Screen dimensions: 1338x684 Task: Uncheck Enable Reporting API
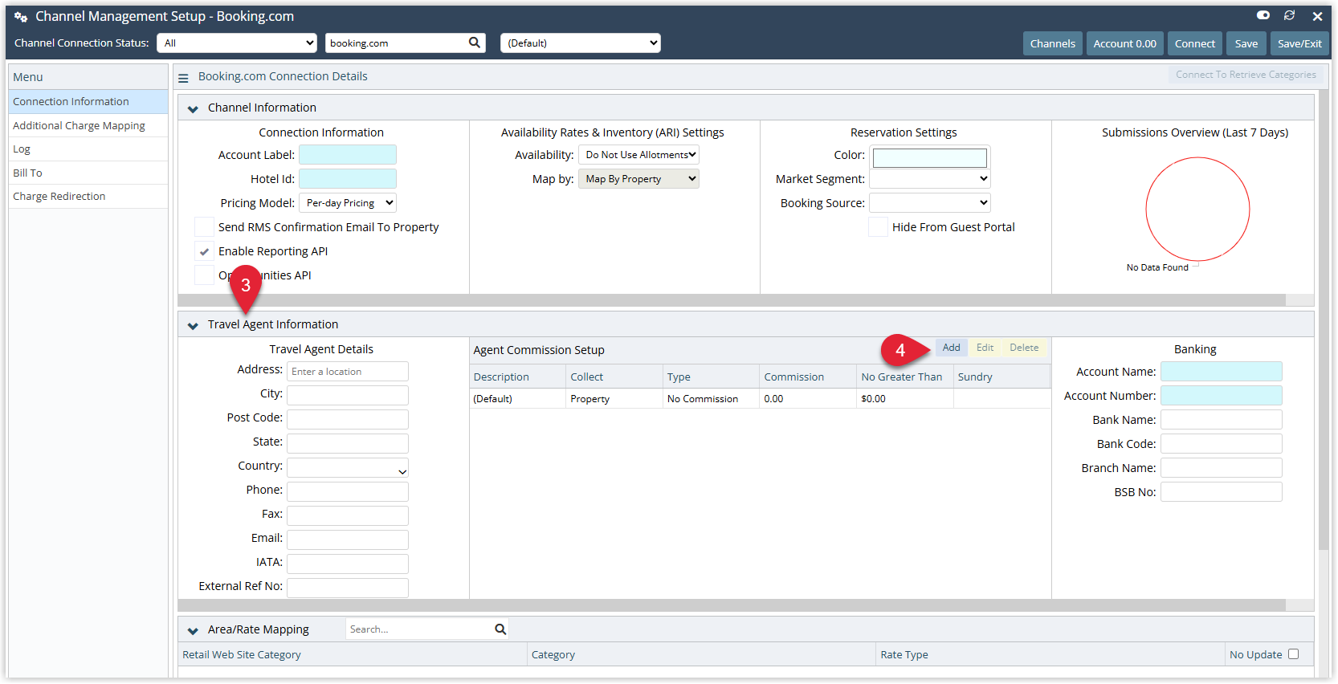(205, 251)
